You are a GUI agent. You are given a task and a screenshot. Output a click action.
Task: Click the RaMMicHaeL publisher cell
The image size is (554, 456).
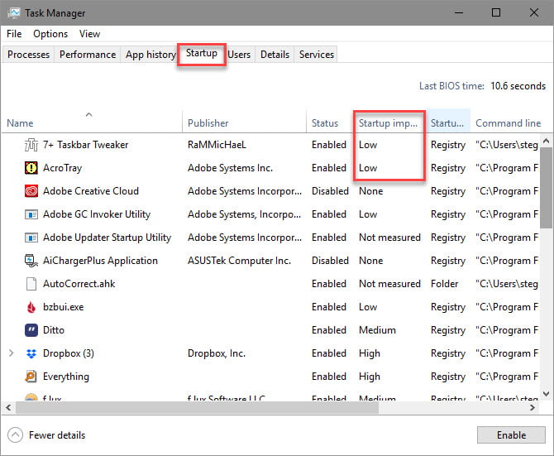point(217,145)
